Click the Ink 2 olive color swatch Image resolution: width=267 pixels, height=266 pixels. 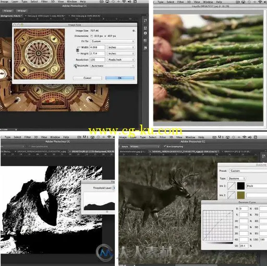[x=241, y=195]
